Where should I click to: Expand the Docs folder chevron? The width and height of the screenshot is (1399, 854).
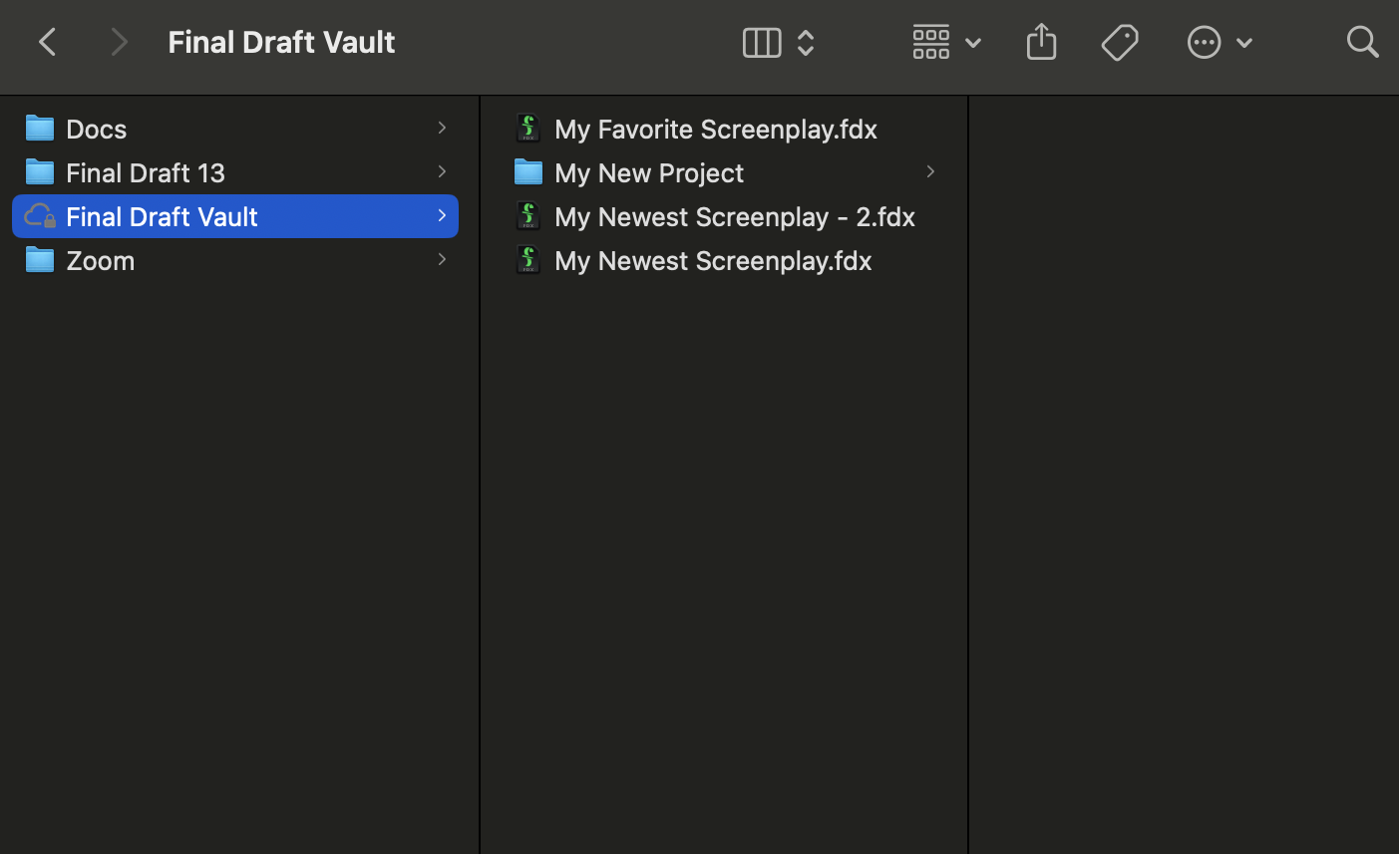[442, 128]
